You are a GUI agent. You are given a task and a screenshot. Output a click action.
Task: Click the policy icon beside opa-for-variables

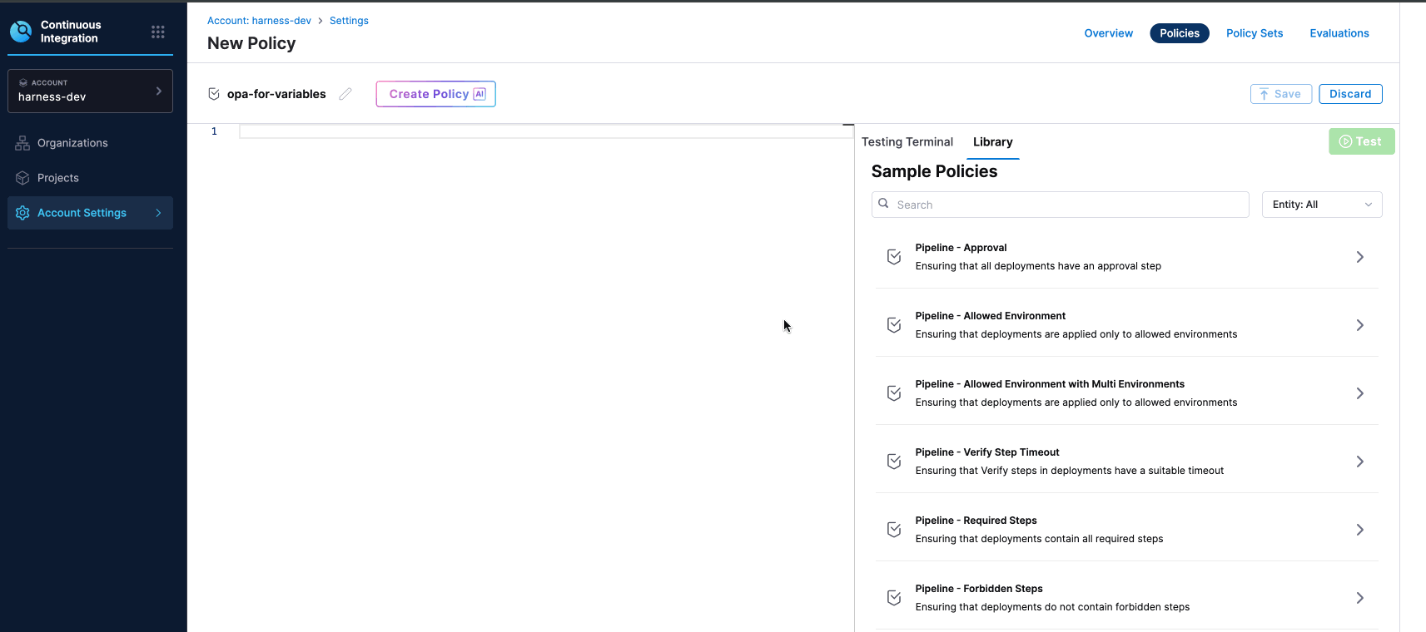click(x=214, y=94)
